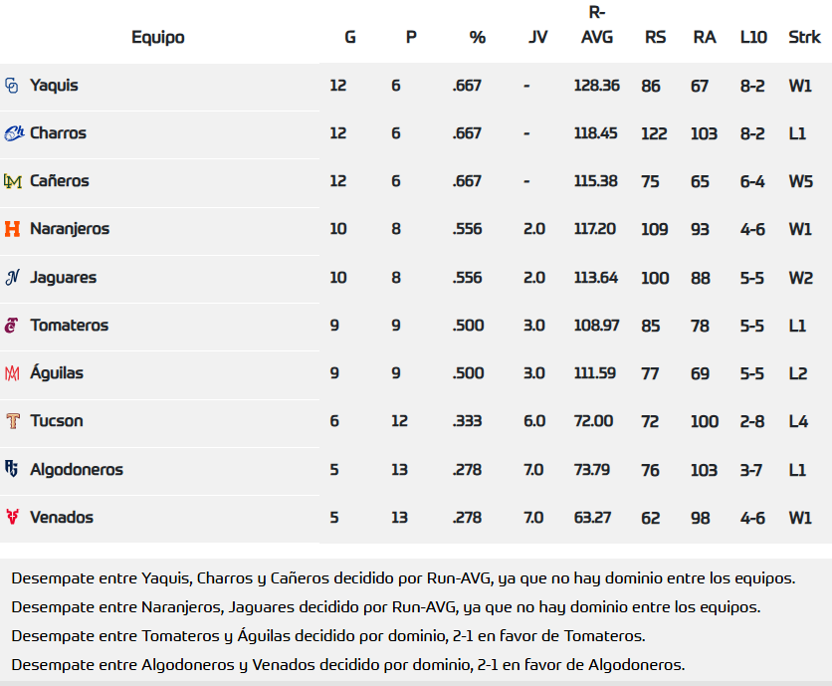Screen dimensions: 832x686
Task: Click the Venados team logo icon
Action: pos(12,518)
